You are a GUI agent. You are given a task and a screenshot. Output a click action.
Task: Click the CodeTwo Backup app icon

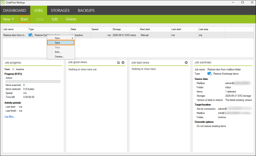click(2, 2)
